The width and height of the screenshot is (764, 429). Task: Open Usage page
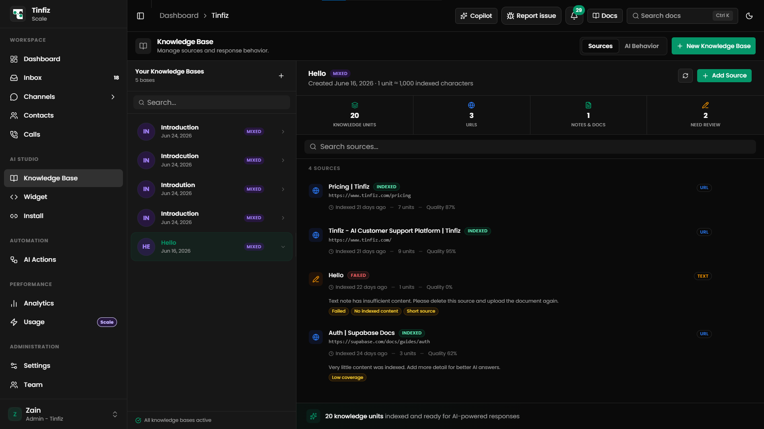click(x=64, y=322)
